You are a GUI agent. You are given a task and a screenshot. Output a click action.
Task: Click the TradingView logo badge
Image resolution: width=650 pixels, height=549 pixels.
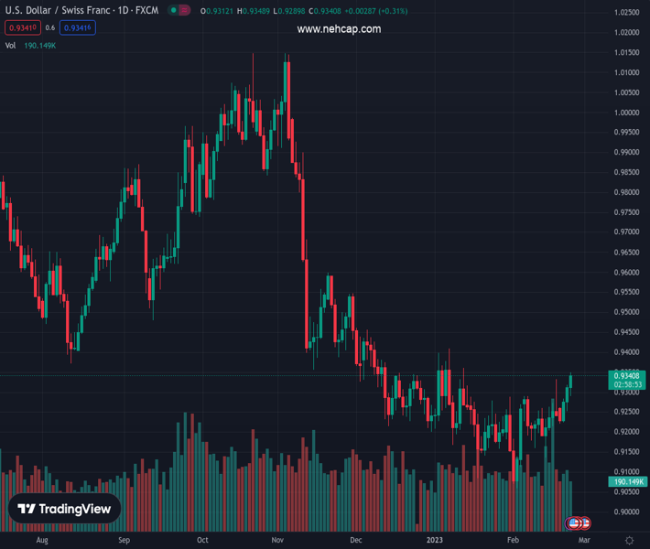coord(64,510)
